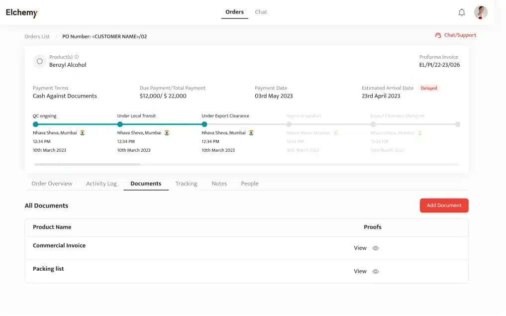Click the Elchemy logo

pyautogui.click(x=22, y=13)
